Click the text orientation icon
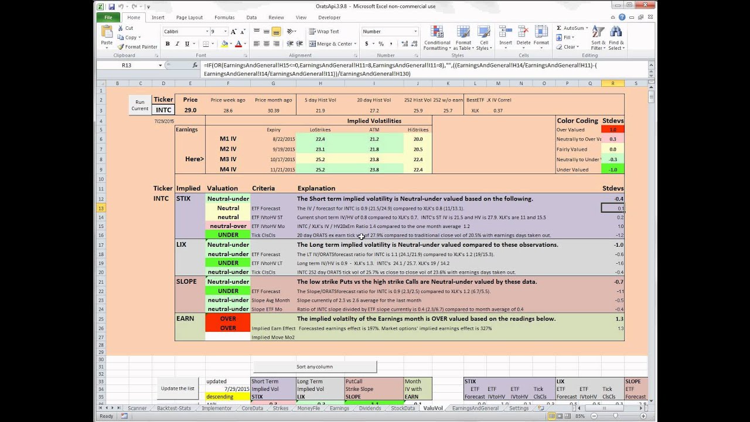Image resolution: width=750 pixels, height=422 pixels. [291, 32]
